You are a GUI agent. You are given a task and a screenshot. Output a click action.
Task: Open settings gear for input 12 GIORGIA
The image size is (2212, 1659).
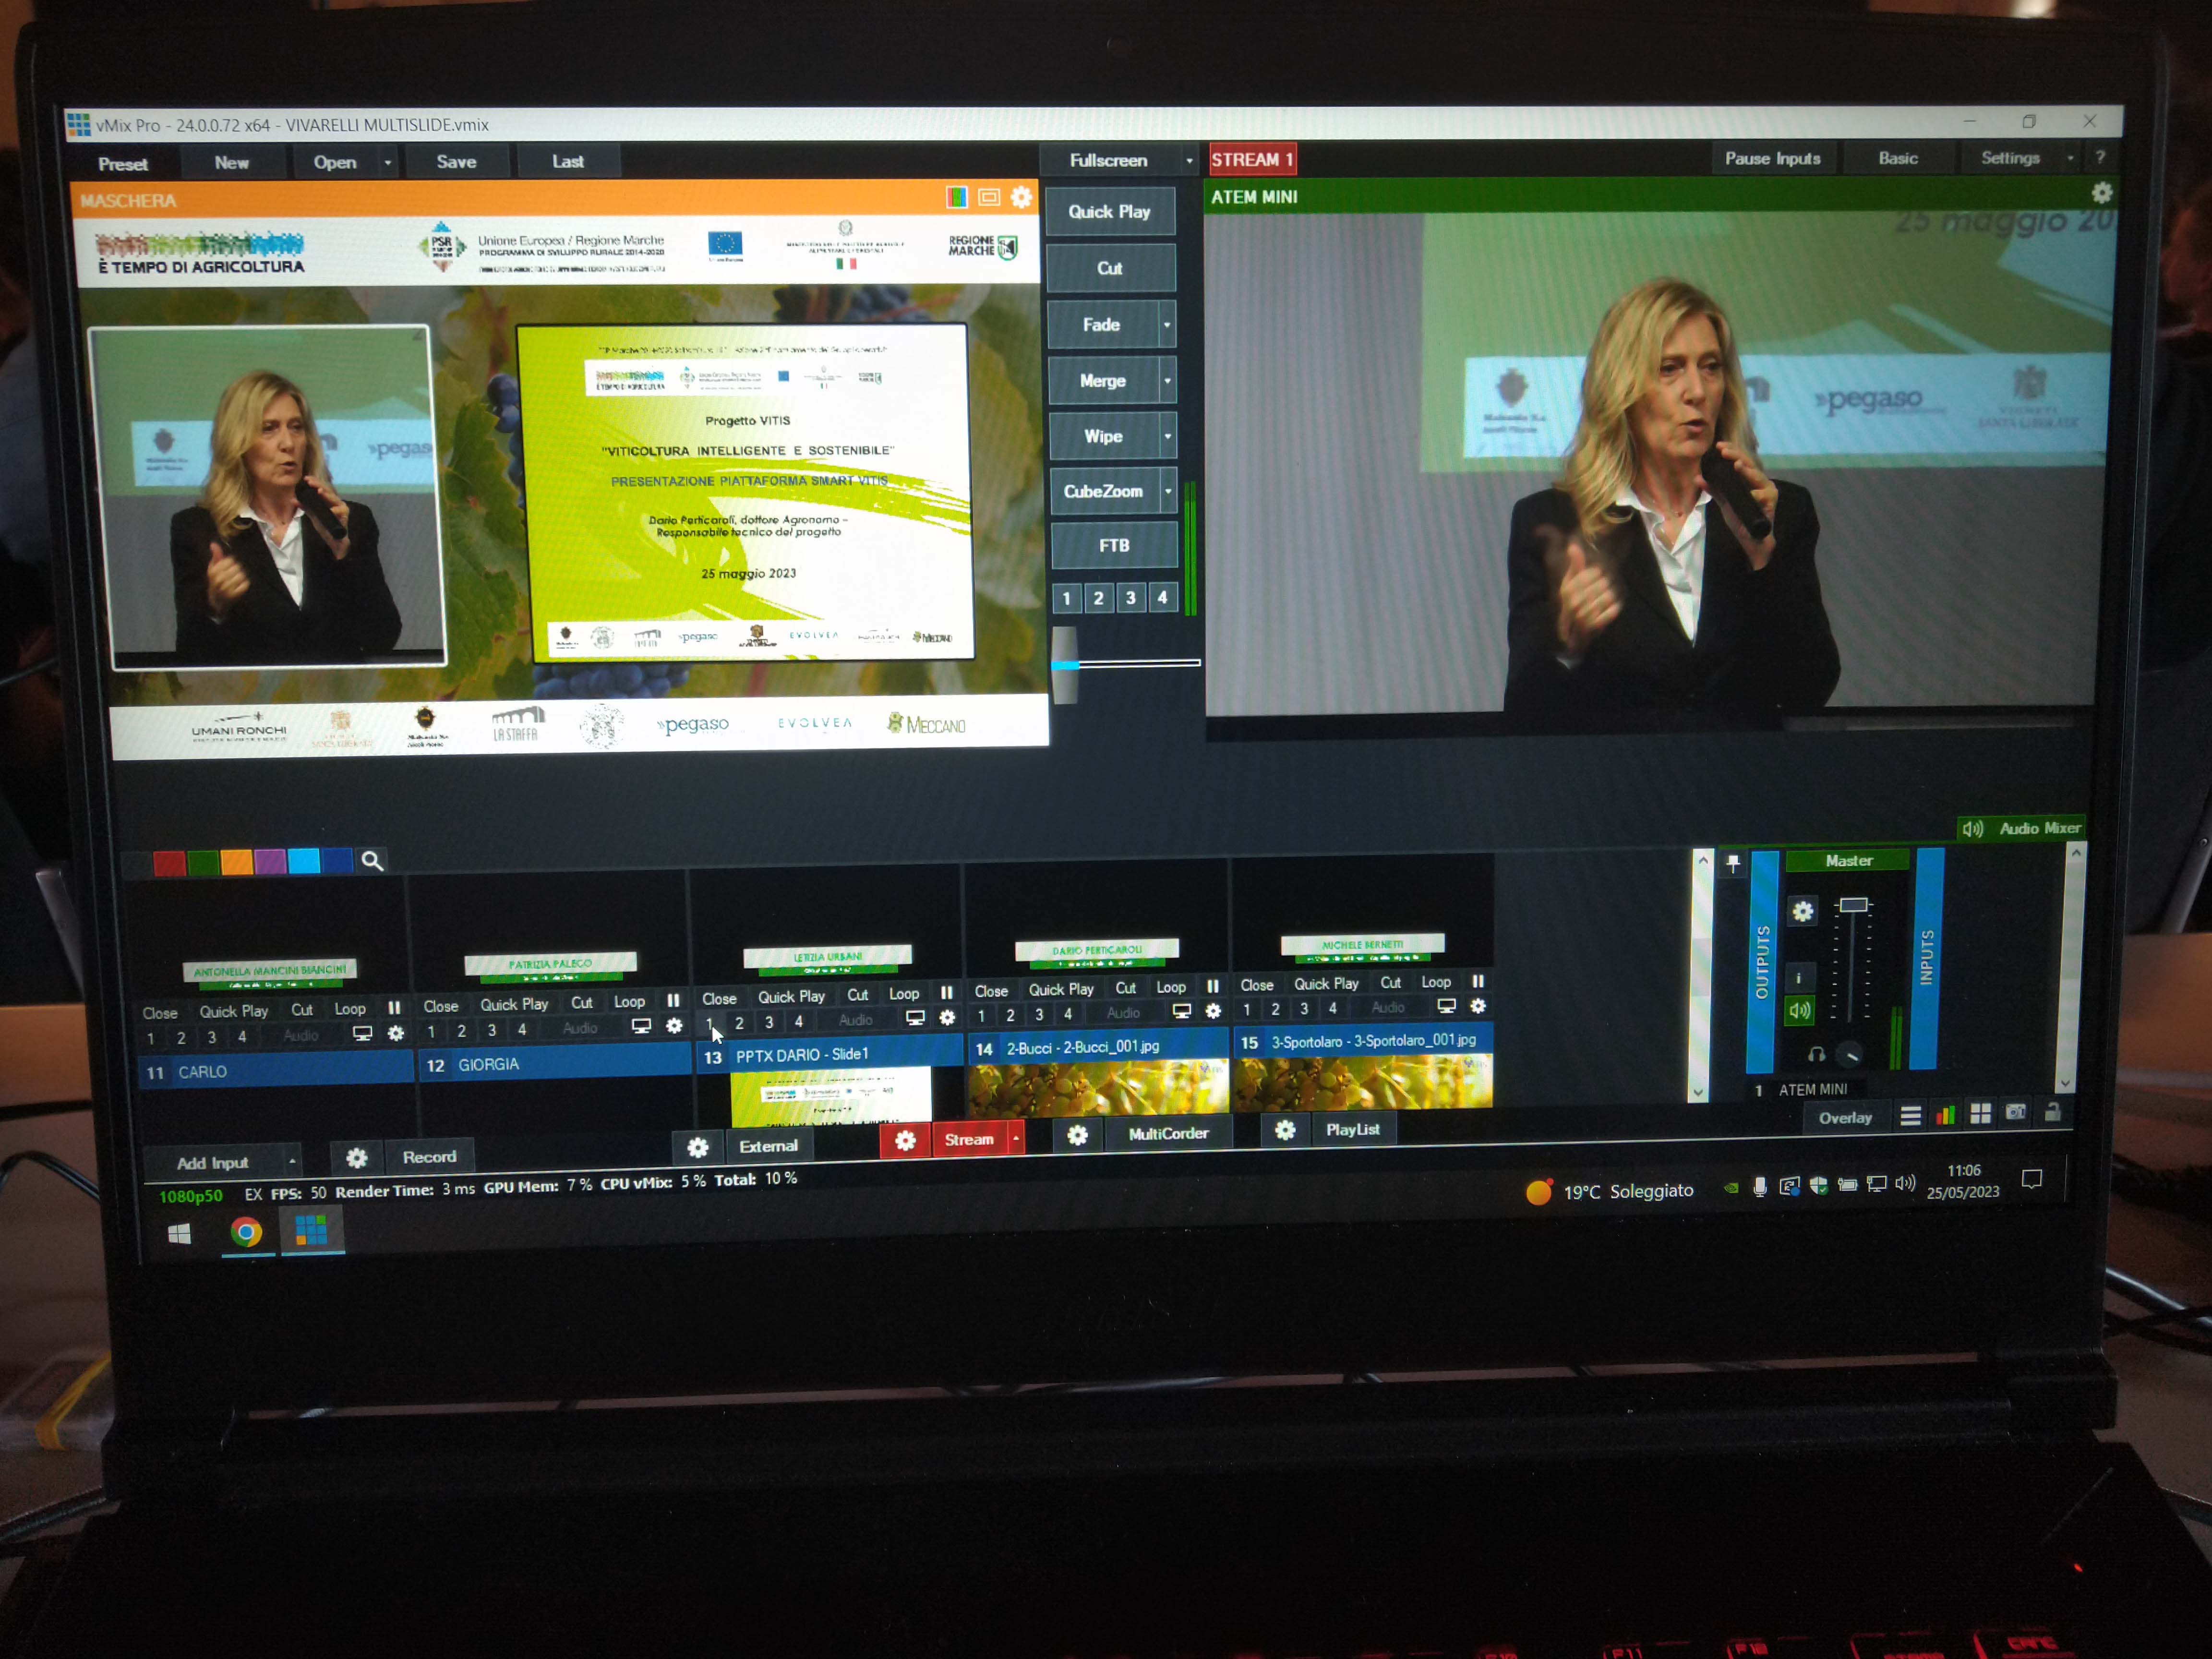674,1025
